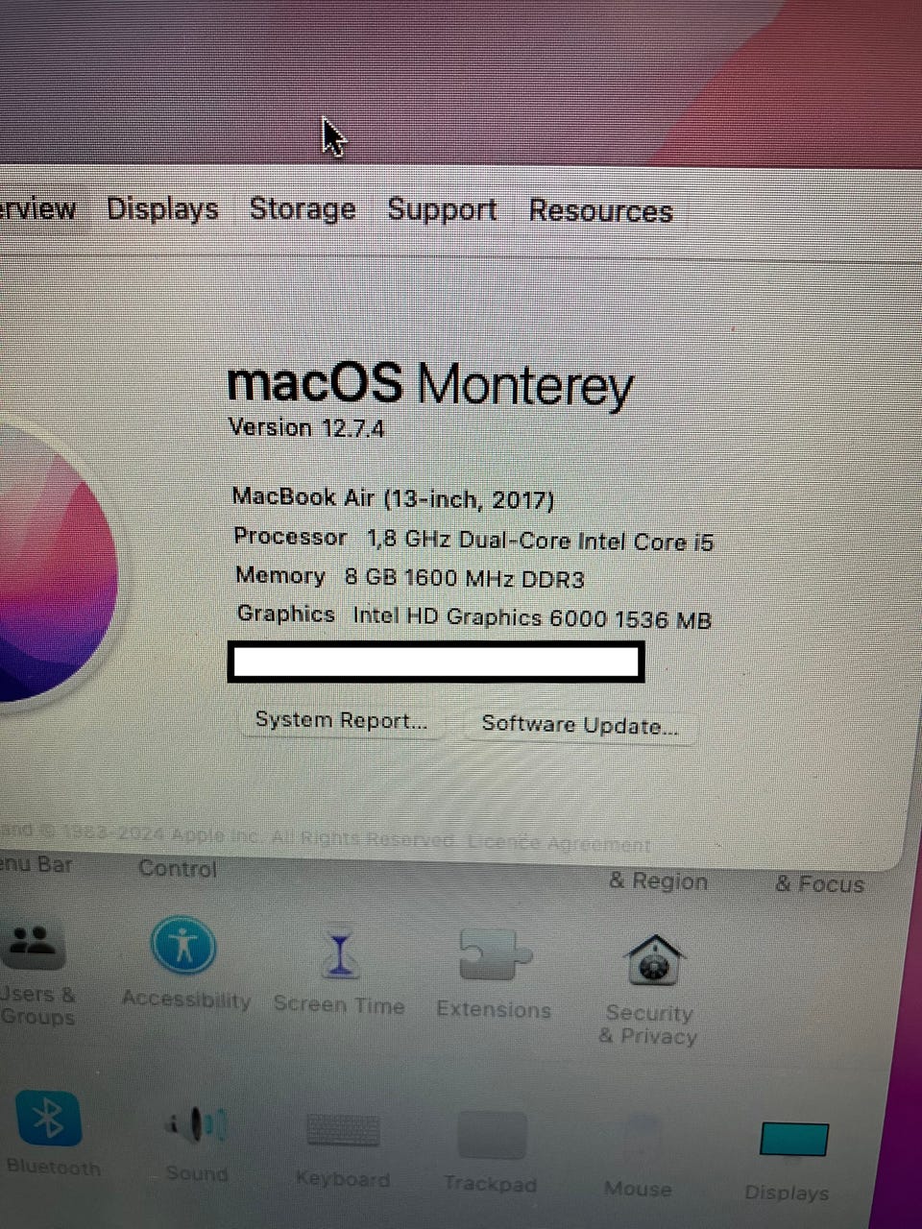Open the Displays monitor icon
This screenshot has height=1229, width=922.
coord(793,1142)
